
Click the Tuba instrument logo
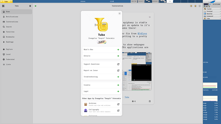(101, 25)
